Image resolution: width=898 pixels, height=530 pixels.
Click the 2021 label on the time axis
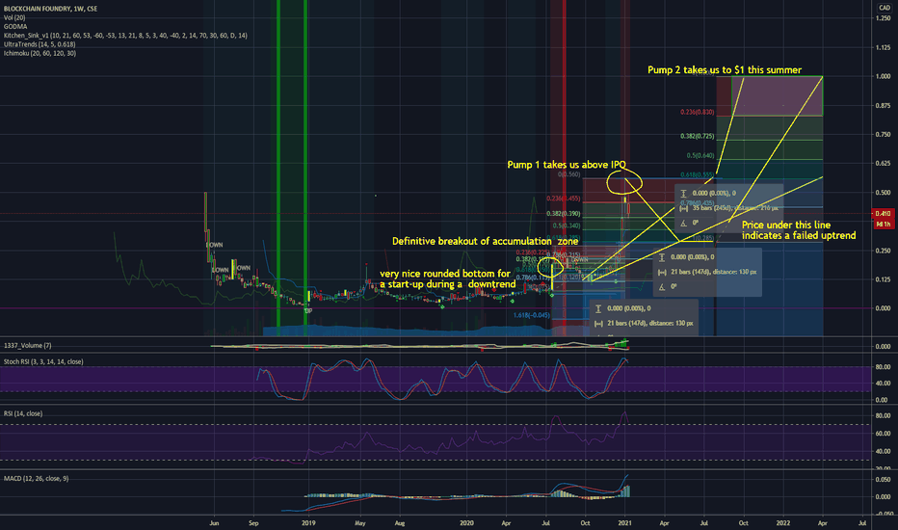[624, 522]
